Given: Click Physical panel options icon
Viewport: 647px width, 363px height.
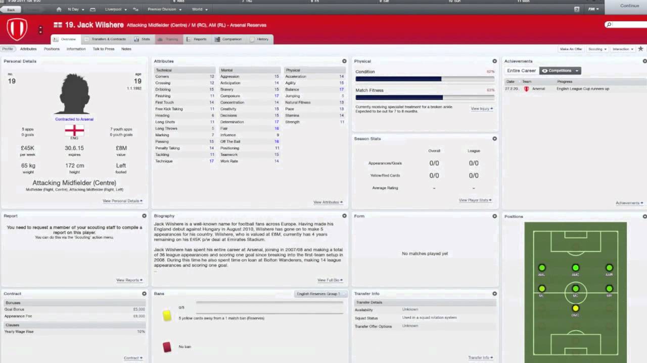Looking at the screenshot, I should [x=494, y=61].
